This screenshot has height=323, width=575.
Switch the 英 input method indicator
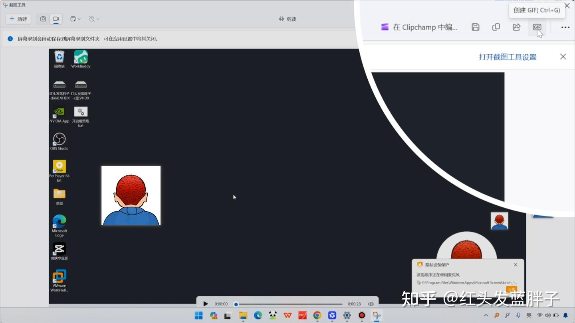tap(529, 315)
